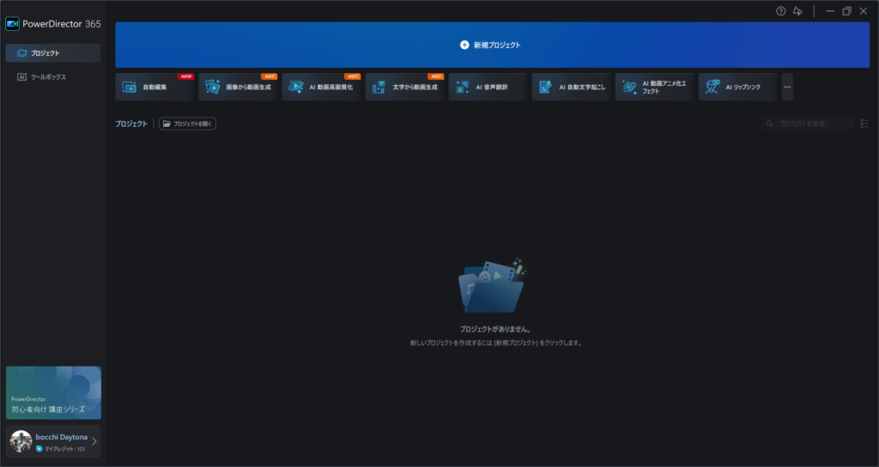This screenshot has height=467, width=879.
Task: Switch to ツールボックス in the sidebar
Action: click(53, 76)
